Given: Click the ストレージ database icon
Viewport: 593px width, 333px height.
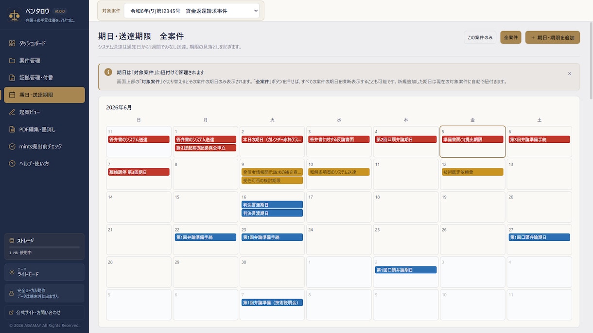Looking at the screenshot, I should tap(12, 240).
